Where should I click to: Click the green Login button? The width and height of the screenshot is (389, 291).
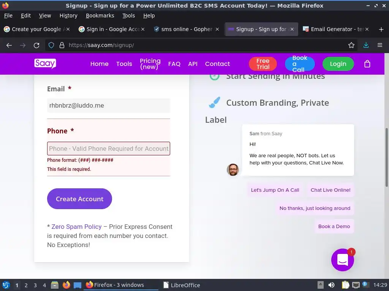[x=338, y=64]
